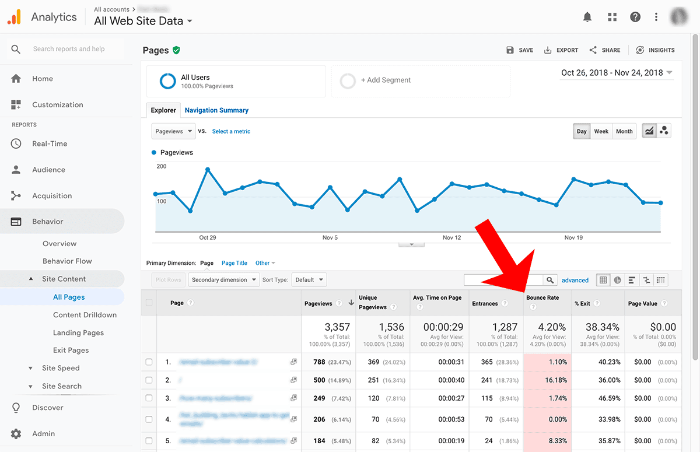
Task: Select the line chart view icon
Action: (649, 131)
